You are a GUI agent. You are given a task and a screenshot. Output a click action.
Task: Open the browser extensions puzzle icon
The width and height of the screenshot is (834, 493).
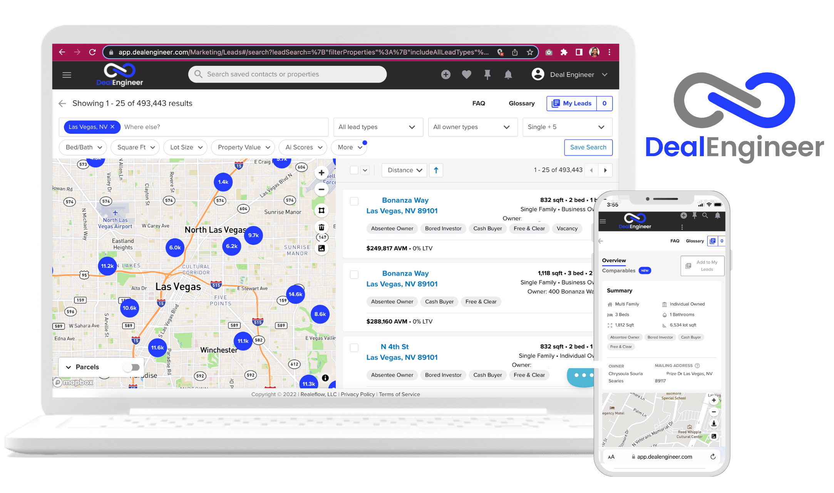[x=564, y=52]
